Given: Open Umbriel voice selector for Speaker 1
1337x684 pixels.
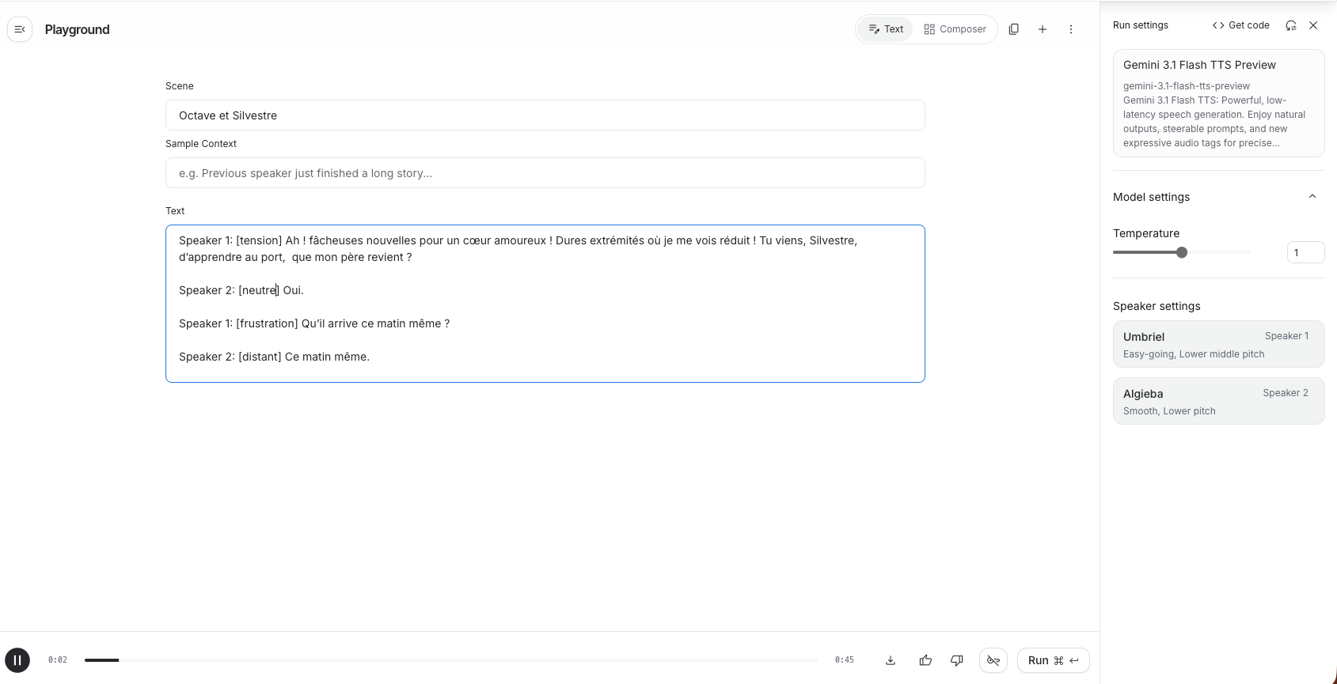Looking at the screenshot, I should click(1218, 345).
